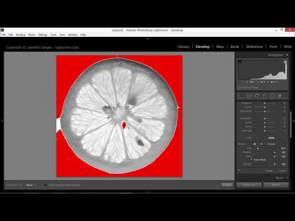Click the Done button in toolbar
This screenshot has width=295, height=221.
pyautogui.click(x=227, y=185)
